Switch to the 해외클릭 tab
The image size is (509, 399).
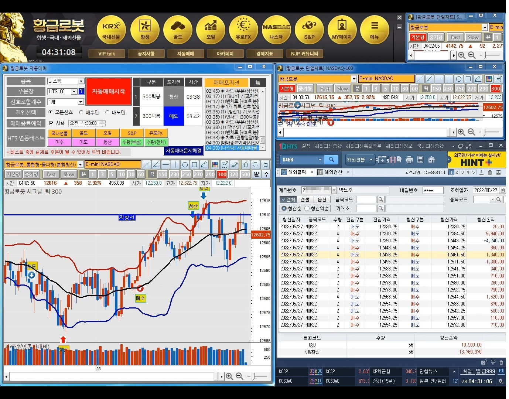[x=297, y=172]
